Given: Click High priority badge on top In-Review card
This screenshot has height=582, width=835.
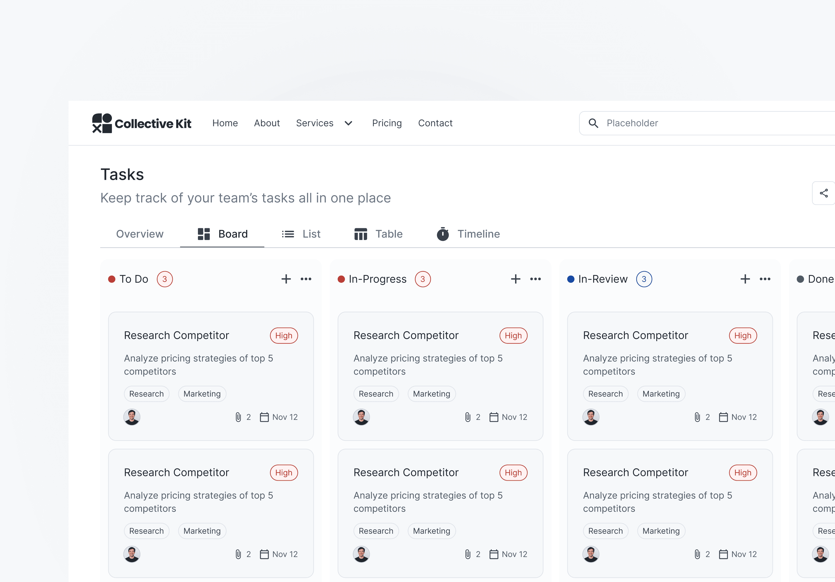Looking at the screenshot, I should point(743,336).
